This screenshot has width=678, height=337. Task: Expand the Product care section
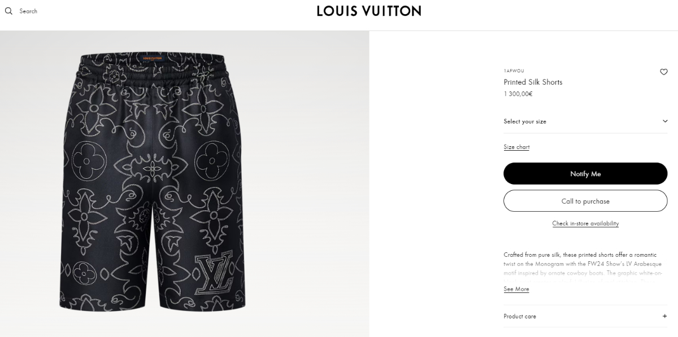click(x=585, y=316)
